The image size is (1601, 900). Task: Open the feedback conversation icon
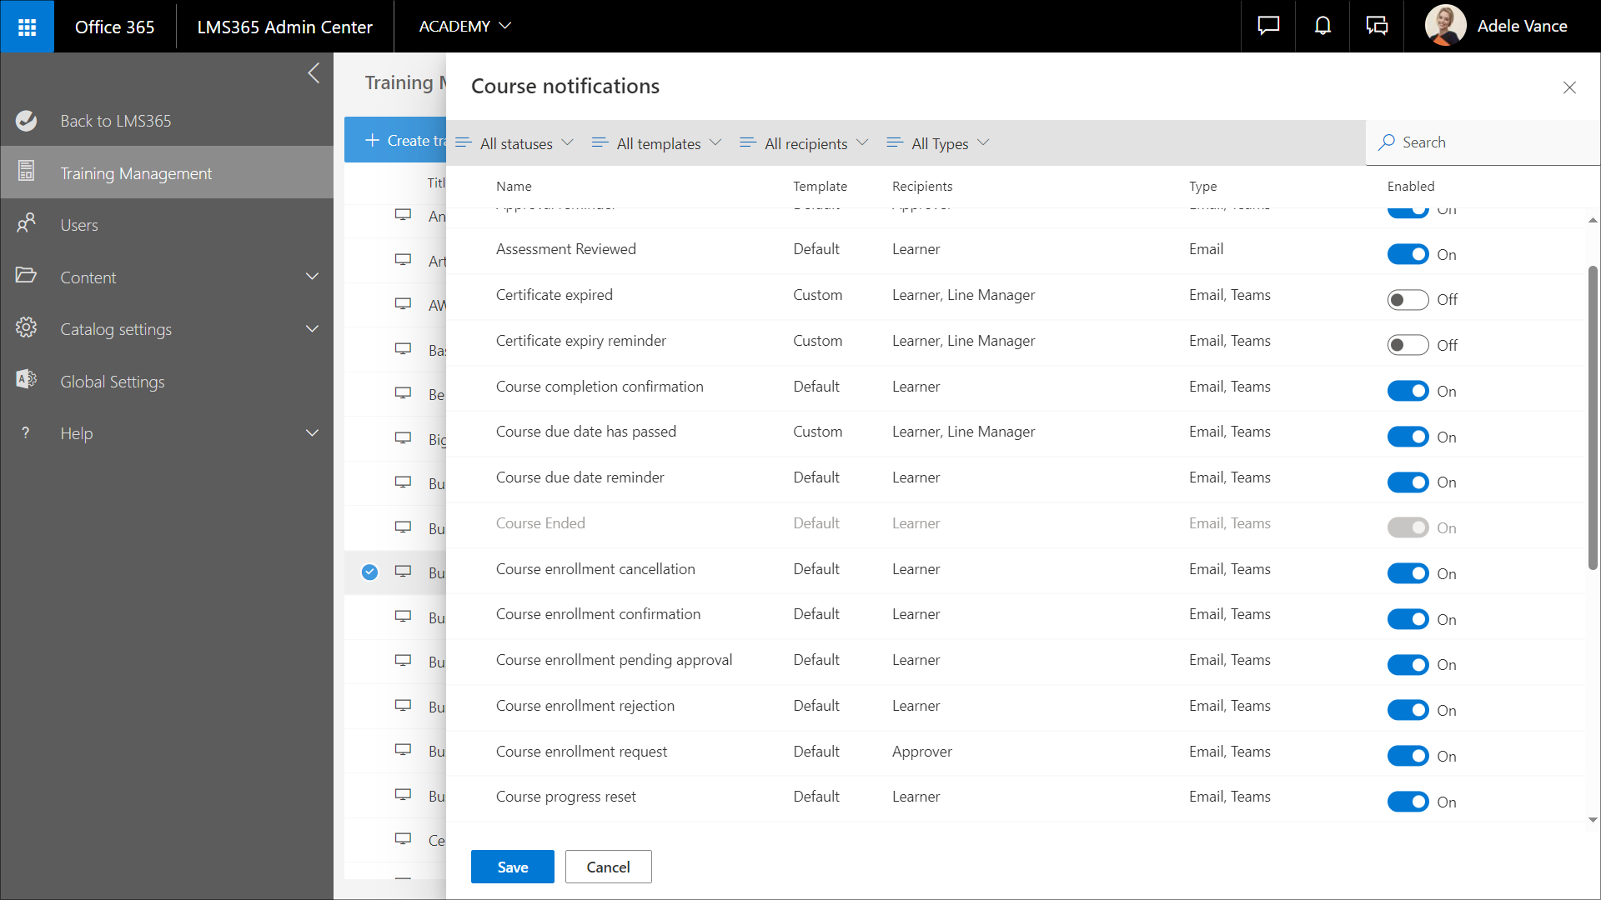click(1377, 27)
